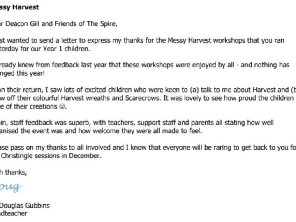
Task: Click the word 'Christingle'
Action: coord(26,156)
